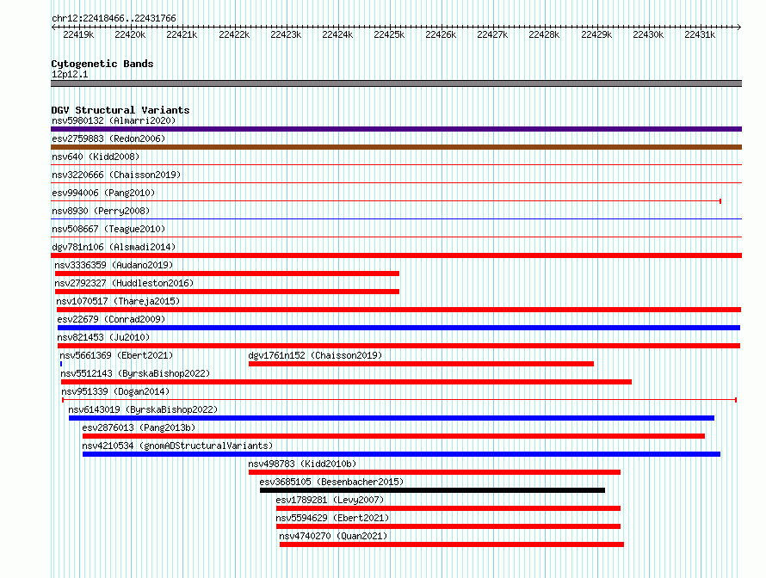
Task: Click nsv6143019 (ByrskaBishop2022) label
Action: [143, 409]
